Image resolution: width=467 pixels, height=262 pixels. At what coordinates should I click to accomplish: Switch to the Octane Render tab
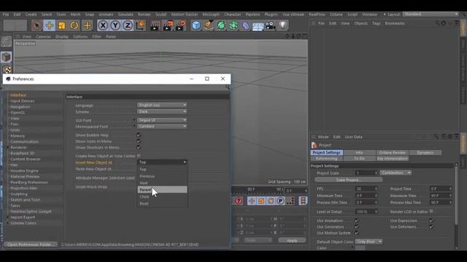393,153
